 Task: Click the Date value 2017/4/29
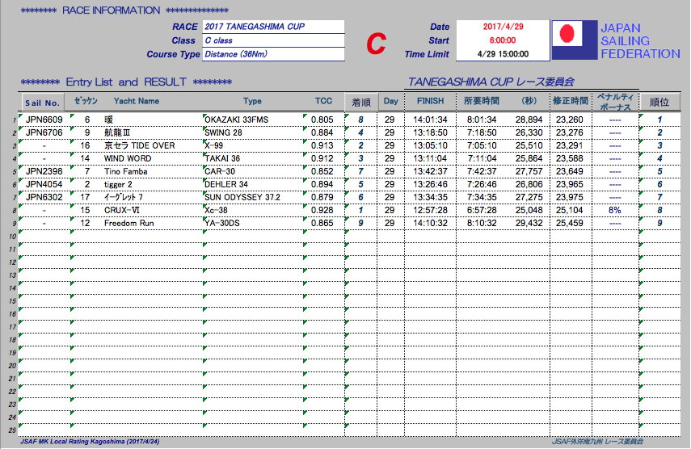(x=503, y=27)
